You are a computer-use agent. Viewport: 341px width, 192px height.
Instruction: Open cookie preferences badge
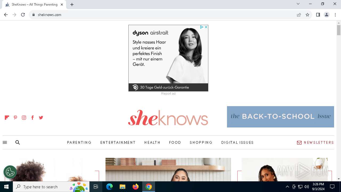pos(10,172)
